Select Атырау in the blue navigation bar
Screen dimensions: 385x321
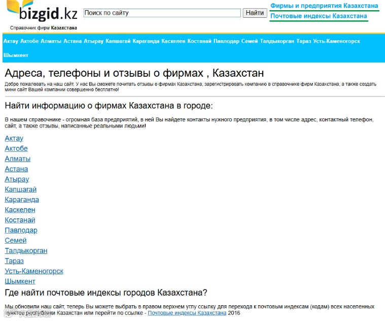pos(93,41)
